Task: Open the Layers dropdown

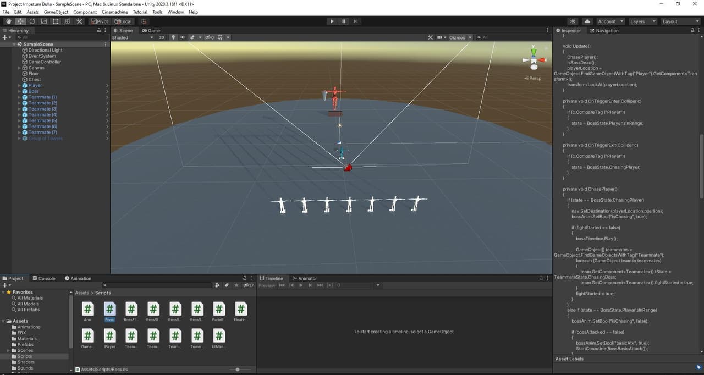Action: (642, 21)
